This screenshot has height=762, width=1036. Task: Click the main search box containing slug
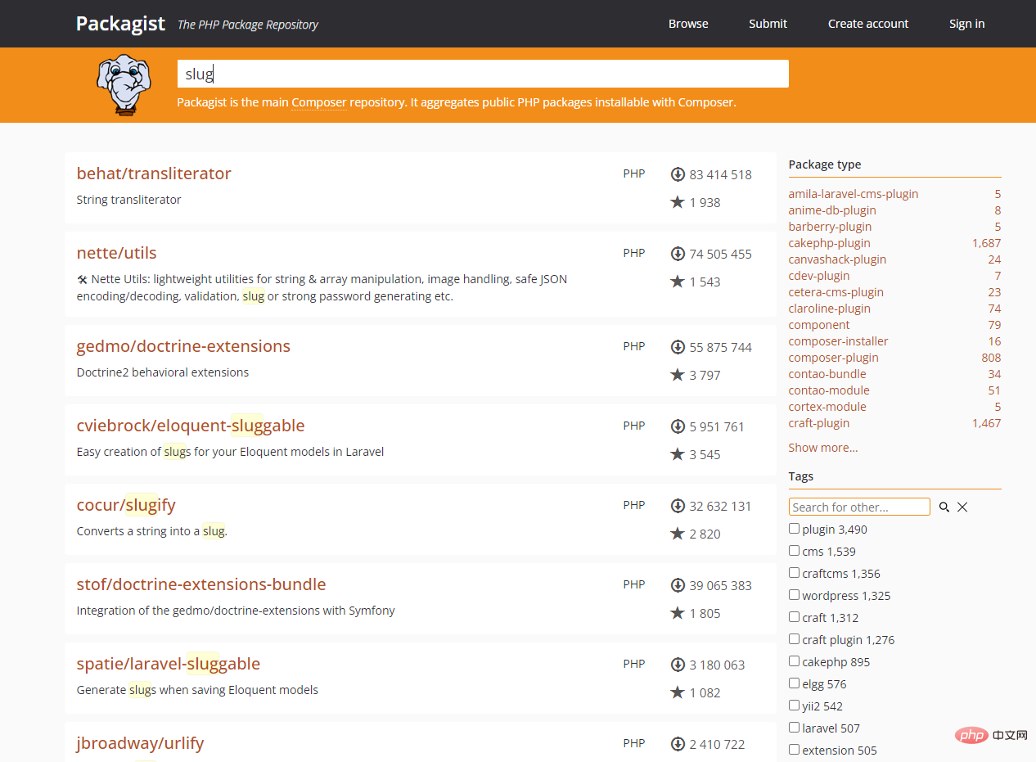483,74
